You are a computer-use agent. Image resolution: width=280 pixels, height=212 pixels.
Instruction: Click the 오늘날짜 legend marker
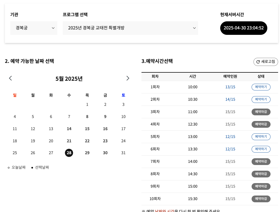tap(8, 167)
